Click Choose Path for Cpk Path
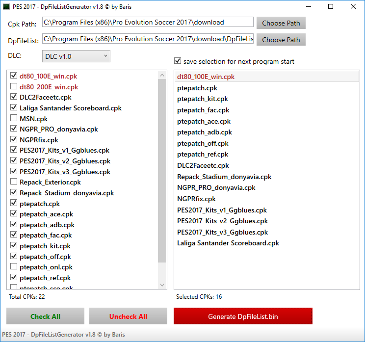 point(281,23)
